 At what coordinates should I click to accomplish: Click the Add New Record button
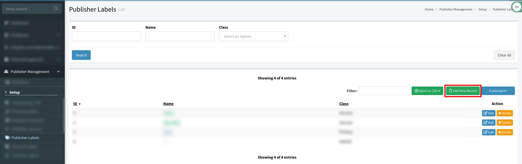coord(463,91)
